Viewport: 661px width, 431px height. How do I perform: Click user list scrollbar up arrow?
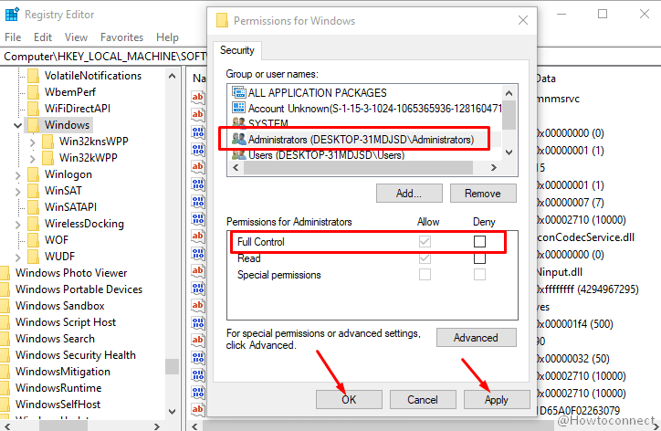point(509,93)
